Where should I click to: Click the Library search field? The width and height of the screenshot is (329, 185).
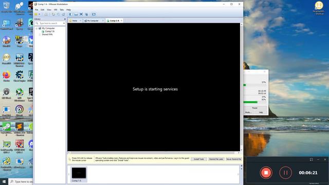pyautogui.click(x=50, y=23)
